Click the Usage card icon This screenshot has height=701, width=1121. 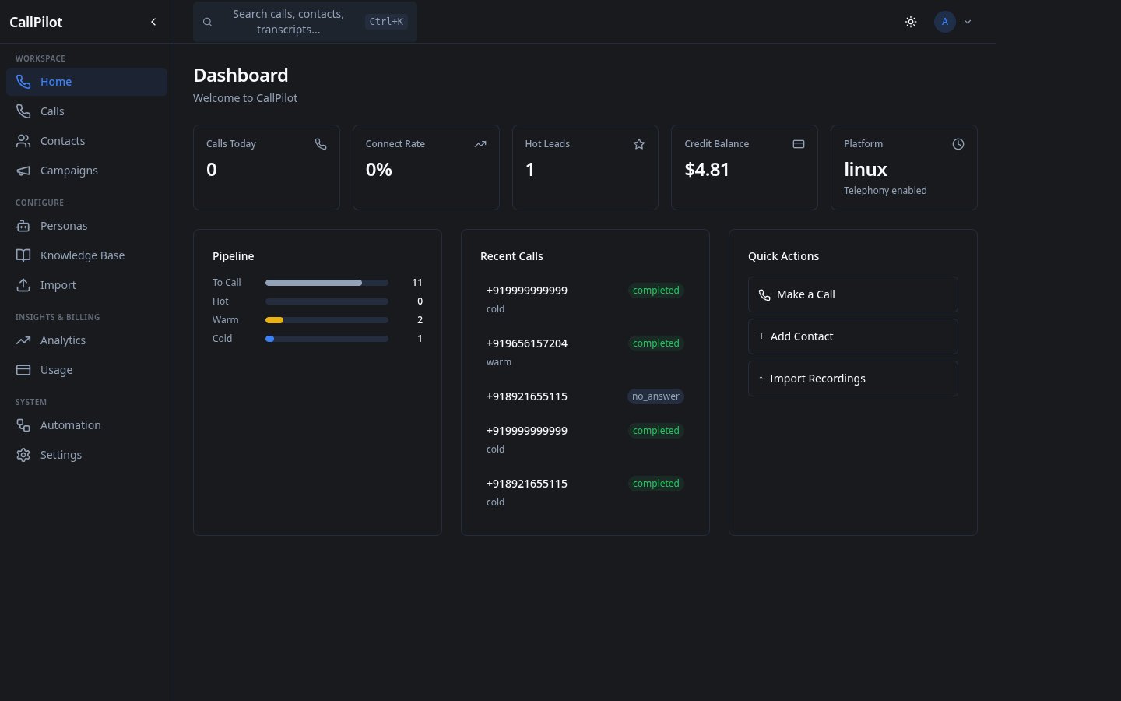[23, 370]
